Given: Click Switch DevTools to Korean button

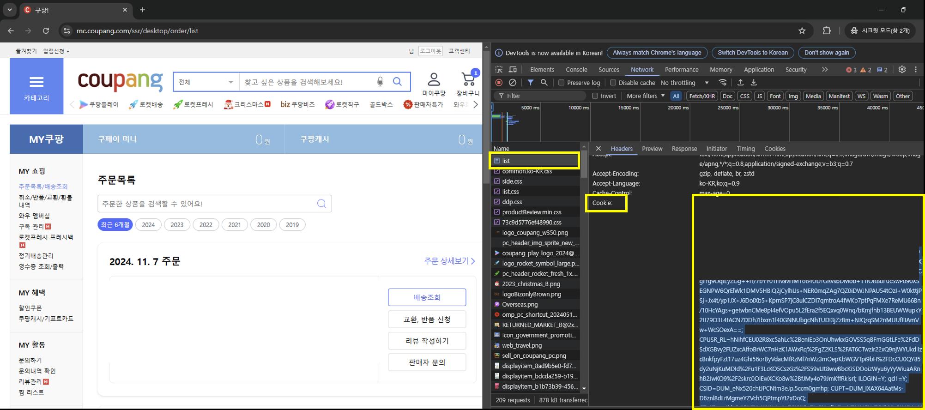Looking at the screenshot, I should coord(753,53).
